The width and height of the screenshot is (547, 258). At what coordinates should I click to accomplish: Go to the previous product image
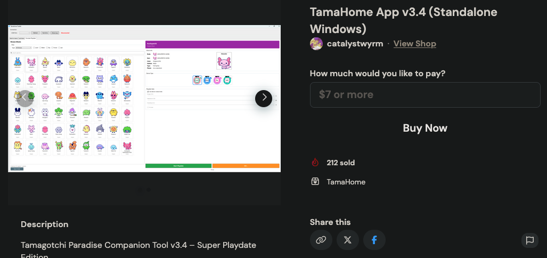coord(25,98)
